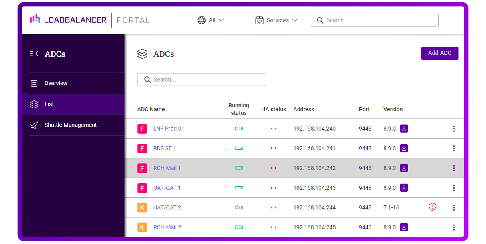The height and width of the screenshot is (244, 486).
Task: Open the version download icon for LNF Prod 01
Action: 404,129
